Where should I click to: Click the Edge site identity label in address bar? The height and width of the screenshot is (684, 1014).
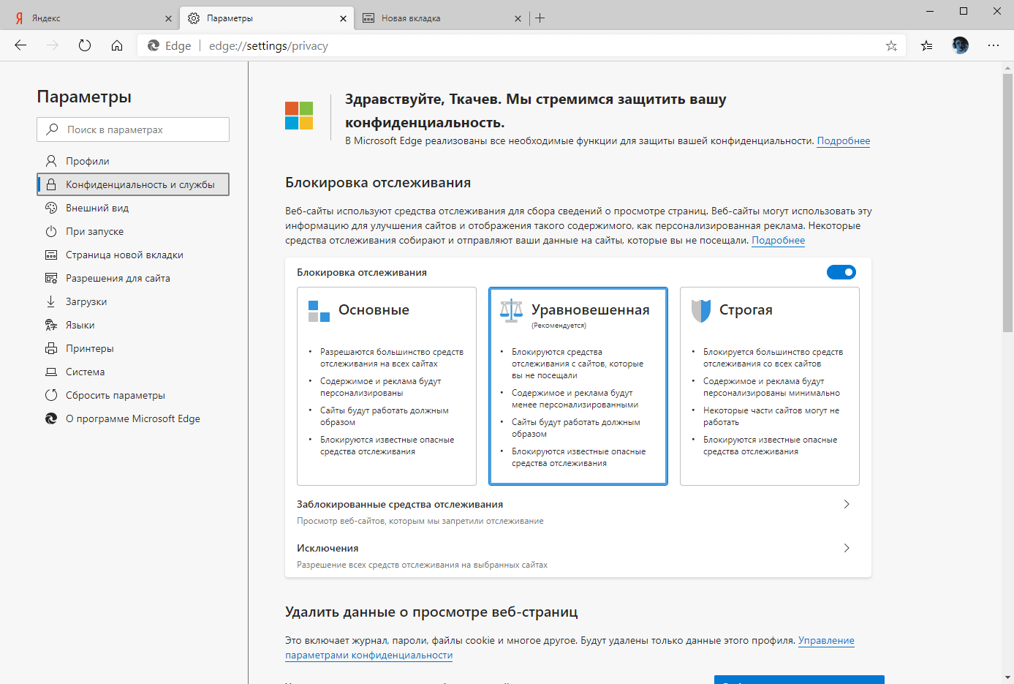(169, 45)
